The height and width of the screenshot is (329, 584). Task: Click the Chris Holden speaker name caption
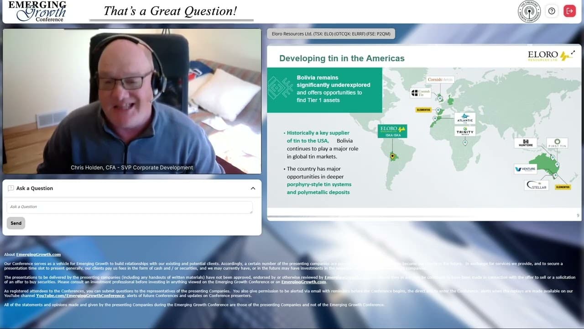[x=132, y=168]
